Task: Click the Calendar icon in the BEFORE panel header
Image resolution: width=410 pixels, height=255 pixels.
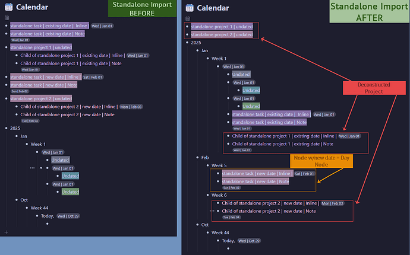Action: point(8,8)
